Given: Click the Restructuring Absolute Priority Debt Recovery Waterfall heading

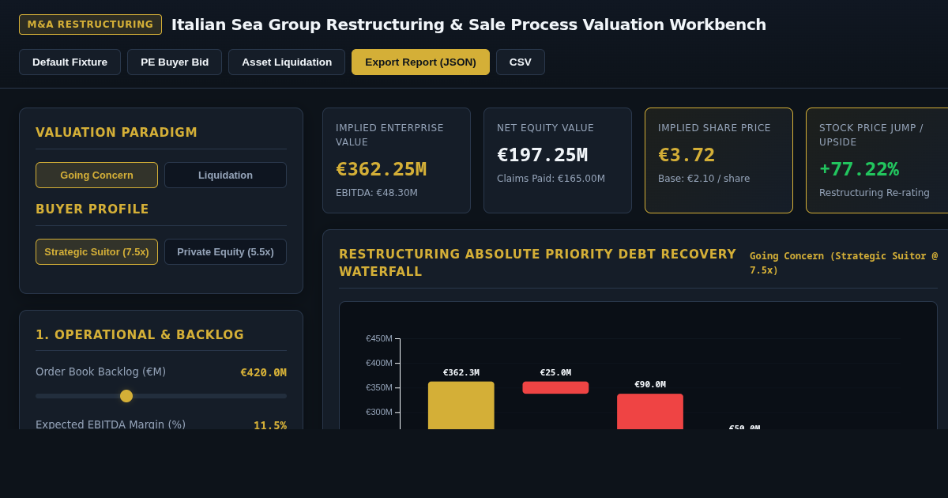Looking at the screenshot, I should (537, 263).
